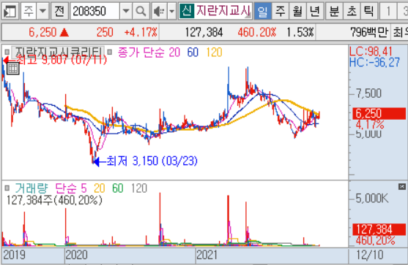408x265 pixels.
Task: Click the 2021 timeline label
Action: pos(207,255)
